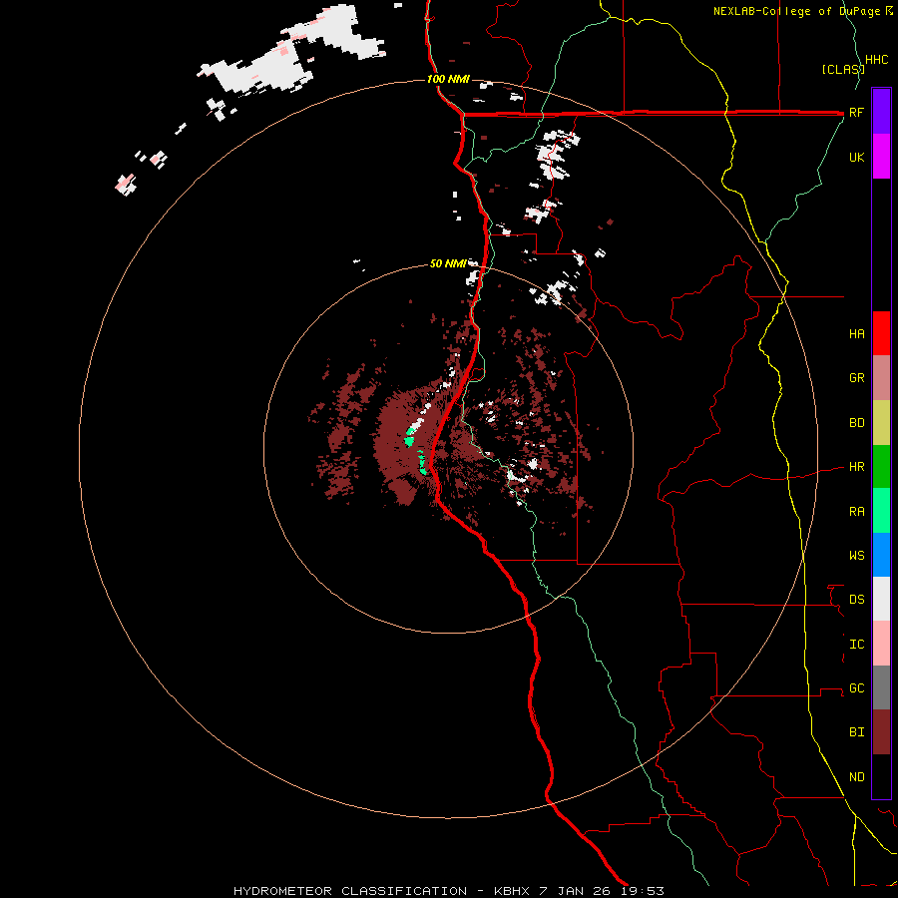Click the ND legend label
Image resolution: width=898 pixels, height=898 pixels.
click(856, 777)
